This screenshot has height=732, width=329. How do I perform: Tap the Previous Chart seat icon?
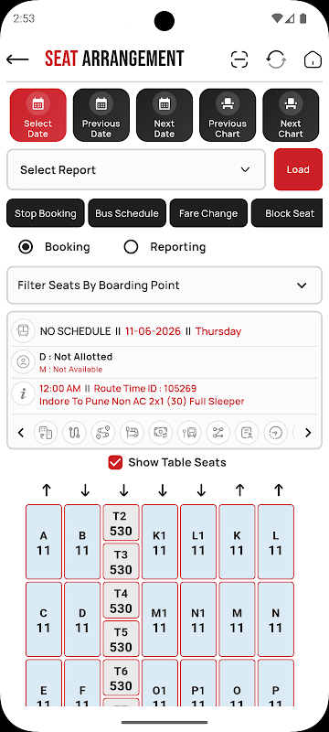(228, 115)
